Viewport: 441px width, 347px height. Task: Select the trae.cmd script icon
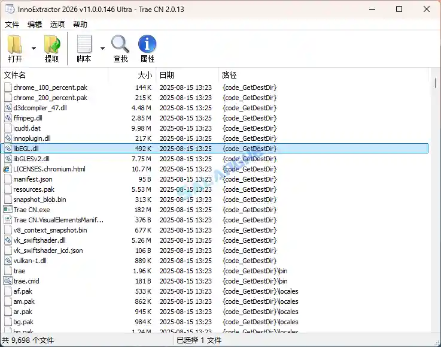pyautogui.click(x=8, y=281)
